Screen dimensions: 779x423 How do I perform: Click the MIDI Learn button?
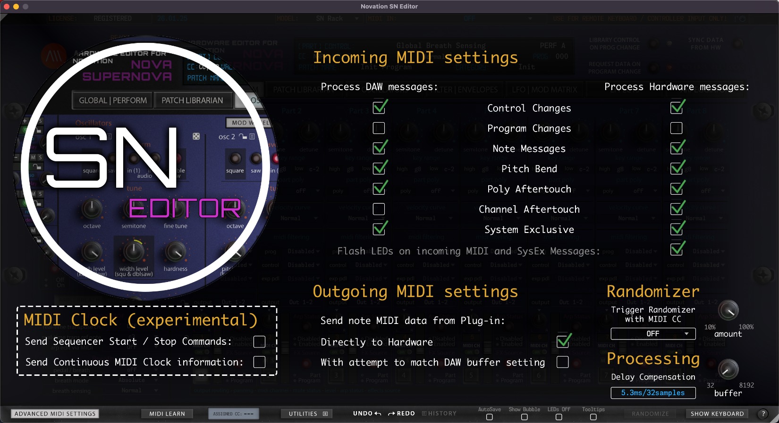coord(167,414)
